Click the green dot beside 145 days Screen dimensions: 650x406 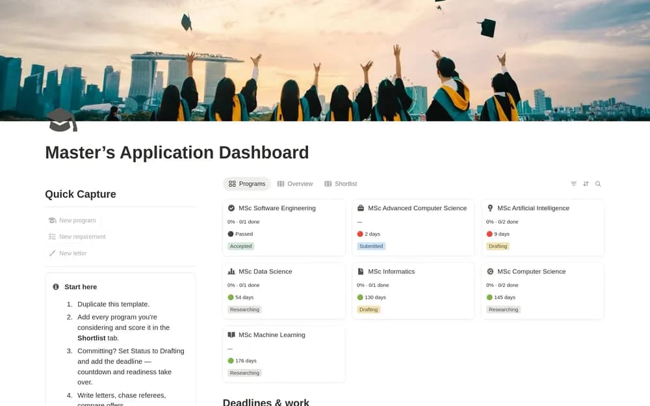[x=489, y=297]
